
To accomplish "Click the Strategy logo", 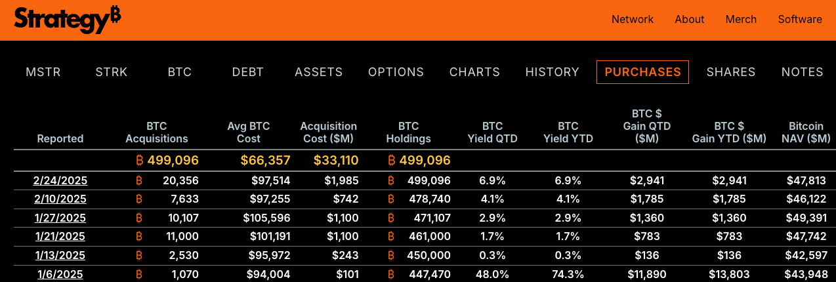I will click(67, 19).
